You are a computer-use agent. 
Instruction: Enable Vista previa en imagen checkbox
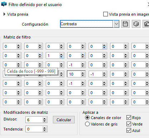pyautogui.click(x=105, y=14)
